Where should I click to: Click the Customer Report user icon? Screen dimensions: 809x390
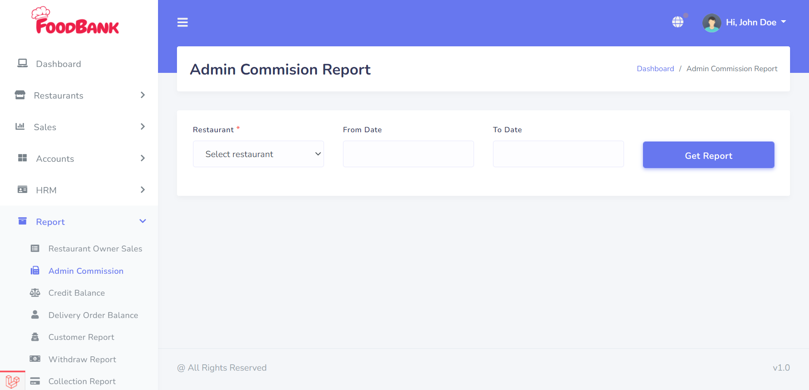pos(35,337)
